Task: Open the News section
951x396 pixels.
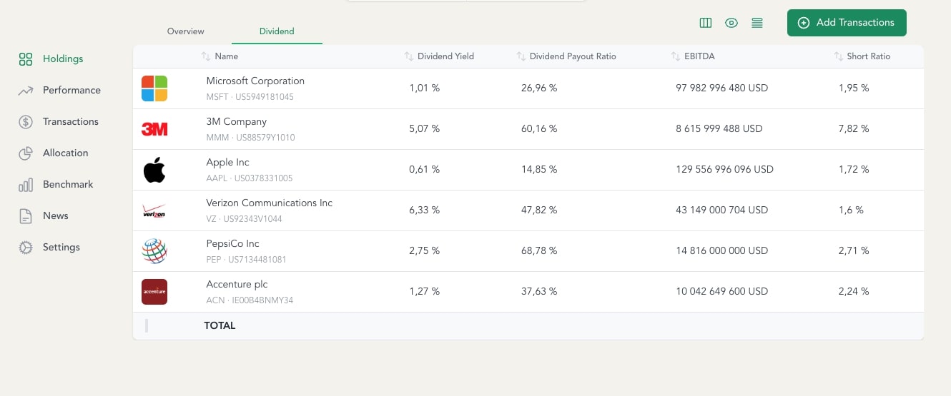Action: (x=56, y=216)
